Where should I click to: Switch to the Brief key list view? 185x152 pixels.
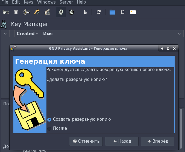61,12
